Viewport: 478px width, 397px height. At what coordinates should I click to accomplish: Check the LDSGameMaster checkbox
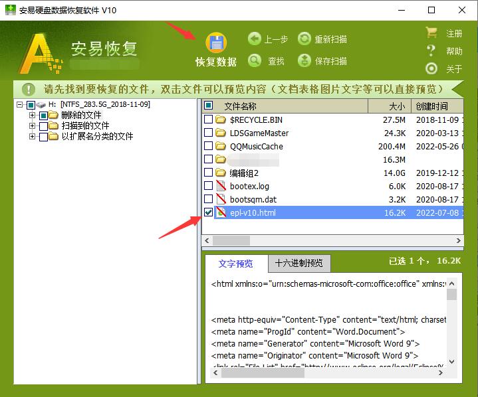208,132
